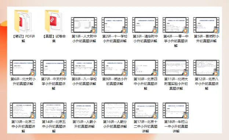The width and height of the screenshot is (229, 140).
Task: Click the label 第3讲--清华附中小升初真题讲解
Action: 145,38
